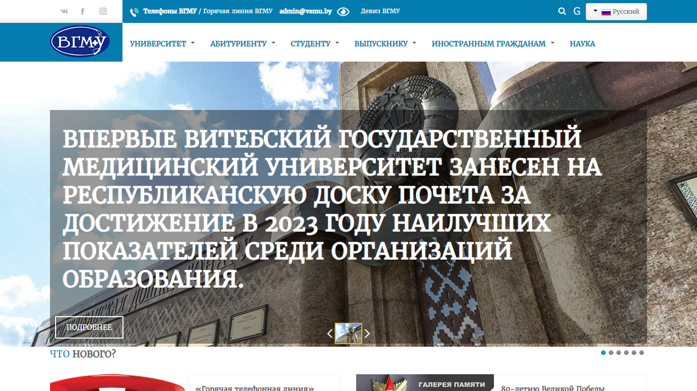Viewport: 697px width, 391px height.
Task: Open the Девиз ВГМУ link
Action: (380, 11)
